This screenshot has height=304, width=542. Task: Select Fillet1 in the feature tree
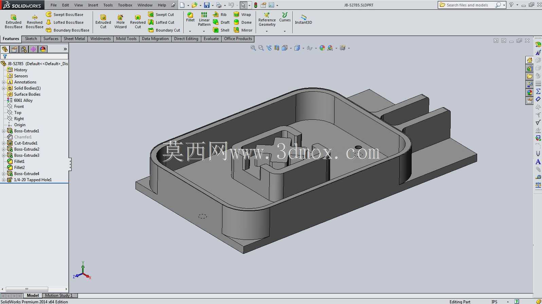[19, 161]
